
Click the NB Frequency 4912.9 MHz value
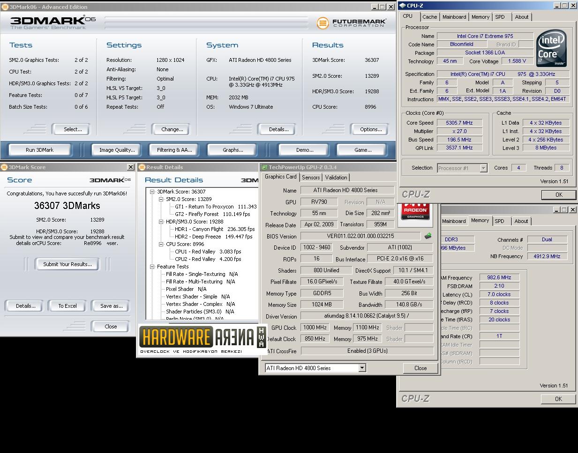[x=547, y=256]
